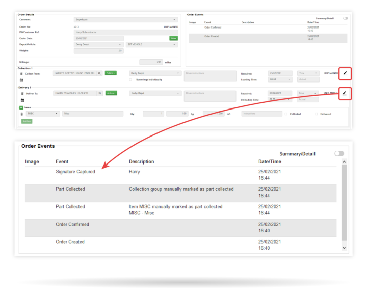
Task: Click the Delivery 1 Required date field
Action: click(x=280, y=93)
